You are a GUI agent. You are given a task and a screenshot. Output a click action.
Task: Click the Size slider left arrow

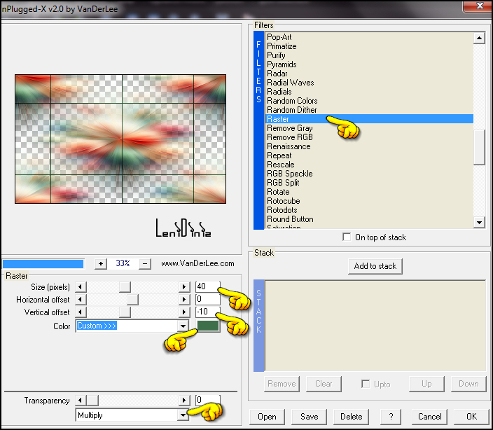[x=81, y=287]
